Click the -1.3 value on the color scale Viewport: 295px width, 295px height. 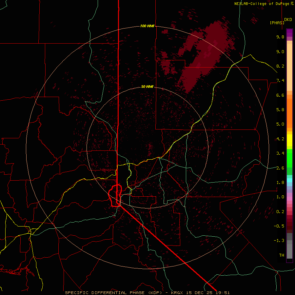pos(279,241)
